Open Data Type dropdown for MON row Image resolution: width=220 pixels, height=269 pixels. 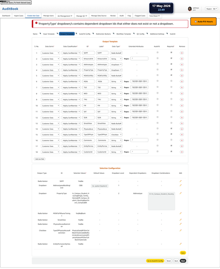[116, 82]
